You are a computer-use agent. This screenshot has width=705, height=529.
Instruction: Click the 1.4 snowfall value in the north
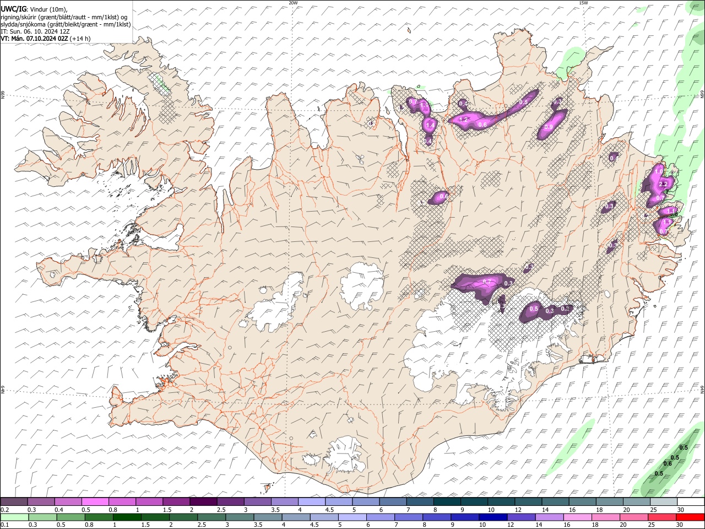pos(431,126)
